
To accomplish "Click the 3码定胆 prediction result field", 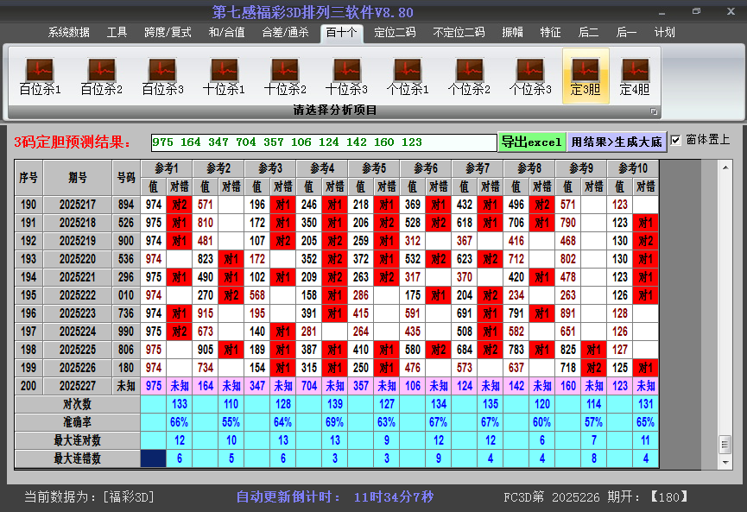I will [x=323, y=142].
